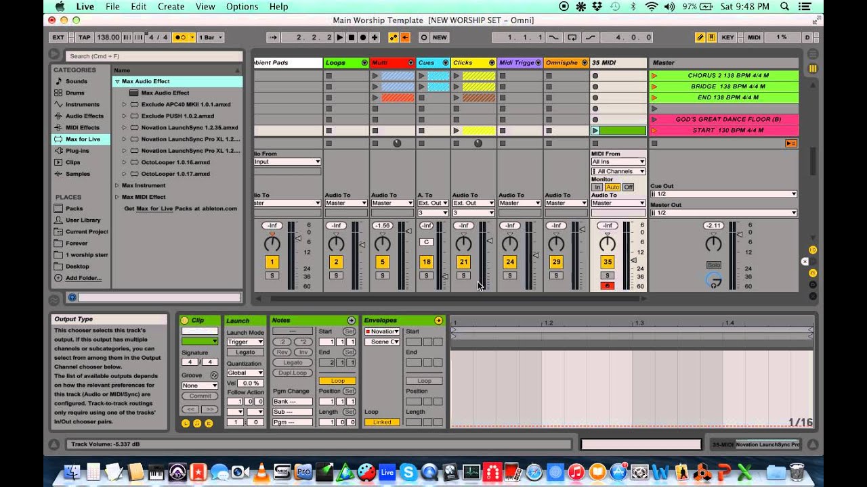Open Desktop folder in Places
The image size is (867, 487).
tap(77, 266)
